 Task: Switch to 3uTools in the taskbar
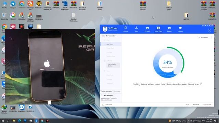click(x=36, y=121)
